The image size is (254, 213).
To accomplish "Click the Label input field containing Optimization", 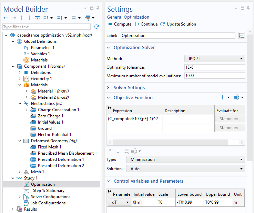I will [x=178, y=36].
